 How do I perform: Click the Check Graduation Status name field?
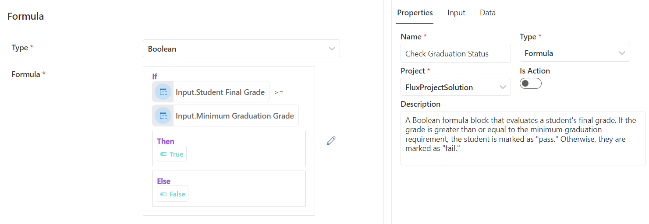(455, 53)
